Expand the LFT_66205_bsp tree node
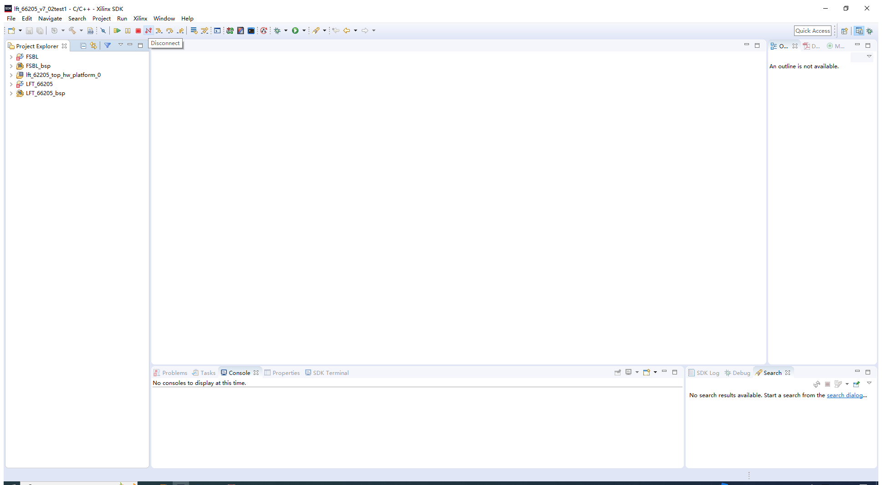 11,93
